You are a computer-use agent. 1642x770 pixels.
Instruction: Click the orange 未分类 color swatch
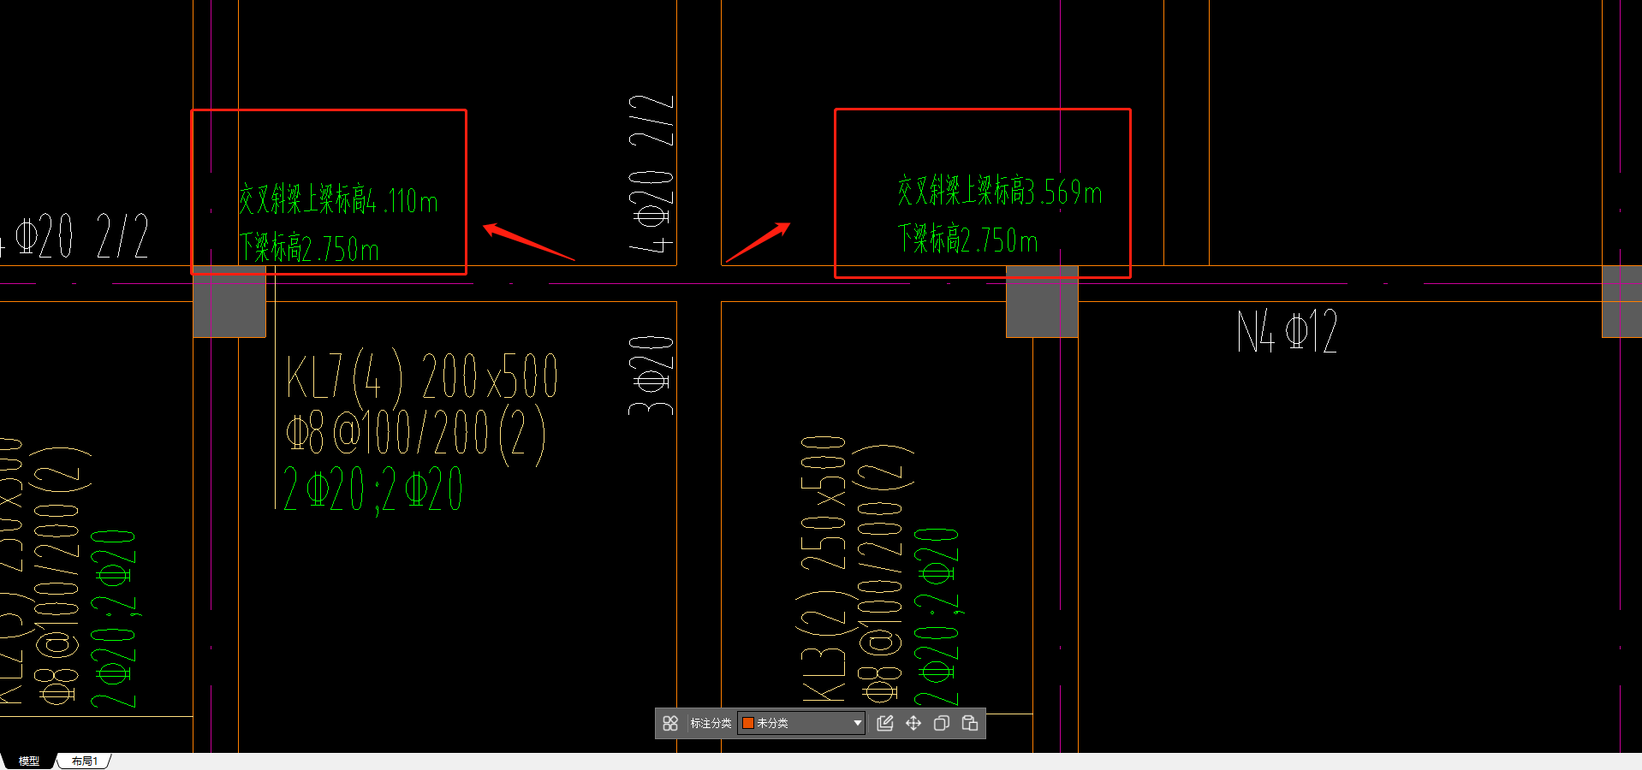(747, 723)
